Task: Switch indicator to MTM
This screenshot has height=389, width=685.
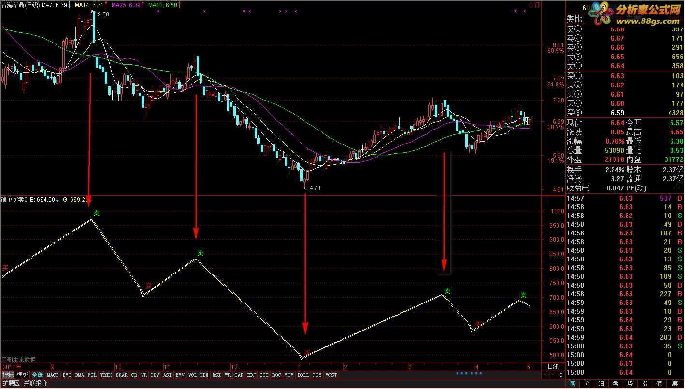Action: (289, 375)
